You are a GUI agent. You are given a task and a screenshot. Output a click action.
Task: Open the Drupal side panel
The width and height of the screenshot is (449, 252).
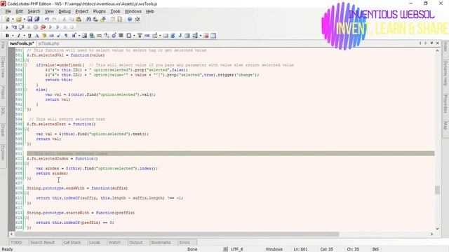tap(3, 130)
